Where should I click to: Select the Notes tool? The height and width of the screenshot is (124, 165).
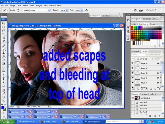point(4,90)
